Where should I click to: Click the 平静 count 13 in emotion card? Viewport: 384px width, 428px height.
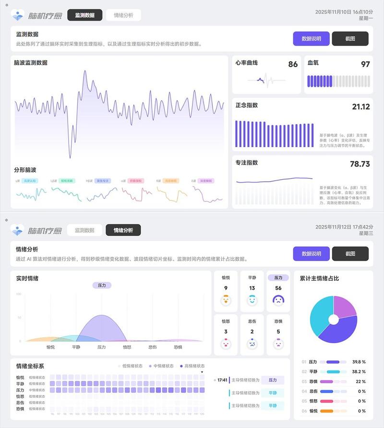[252, 288]
